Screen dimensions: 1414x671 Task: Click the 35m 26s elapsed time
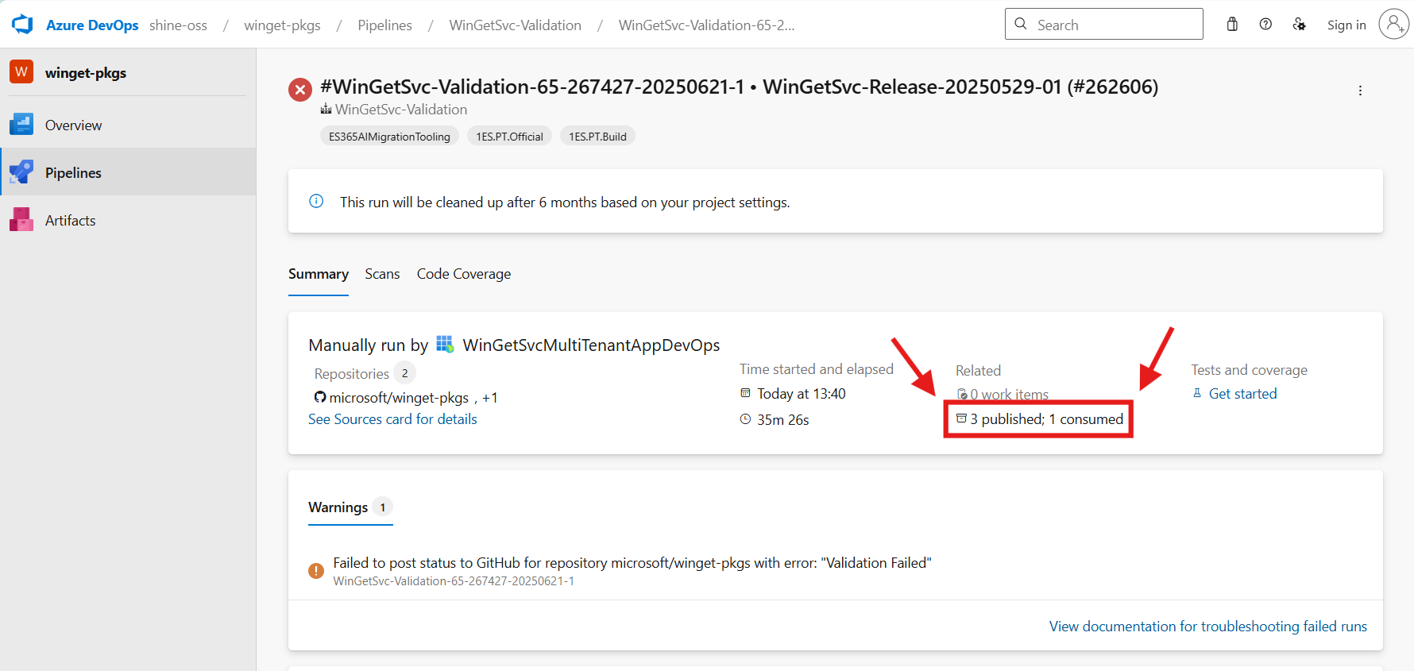[782, 420]
